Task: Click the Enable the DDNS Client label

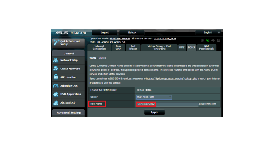Action: point(103,90)
